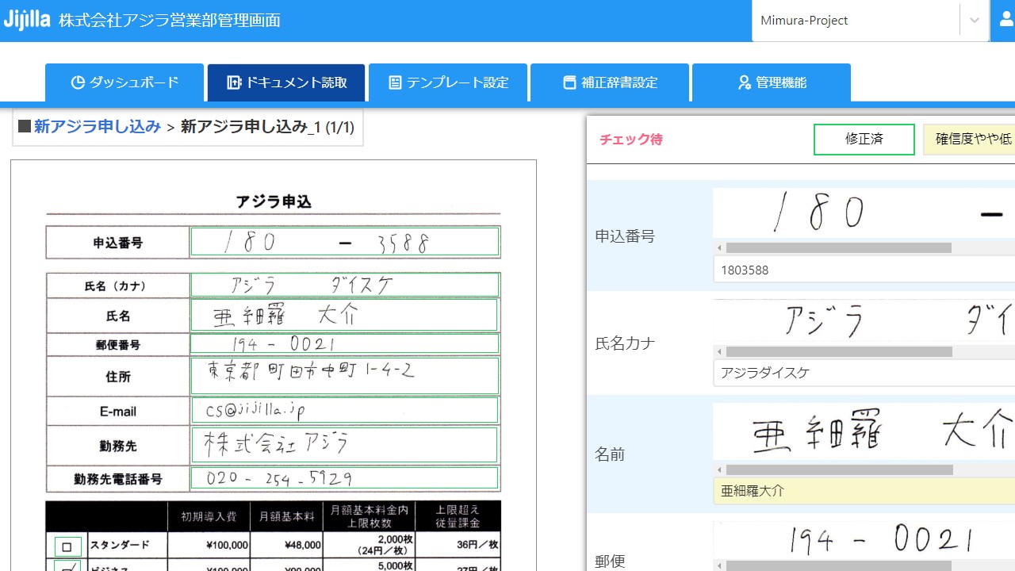Click the Jijilla logo
The width and height of the screenshot is (1015, 571).
click(27, 20)
